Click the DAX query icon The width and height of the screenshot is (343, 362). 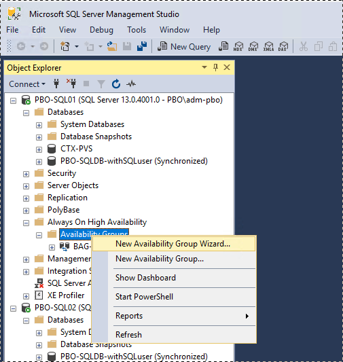coord(283,46)
